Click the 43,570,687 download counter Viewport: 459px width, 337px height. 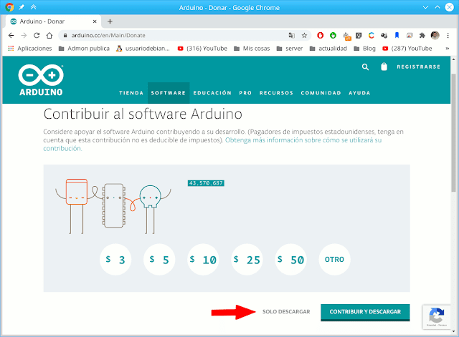[x=206, y=183]
